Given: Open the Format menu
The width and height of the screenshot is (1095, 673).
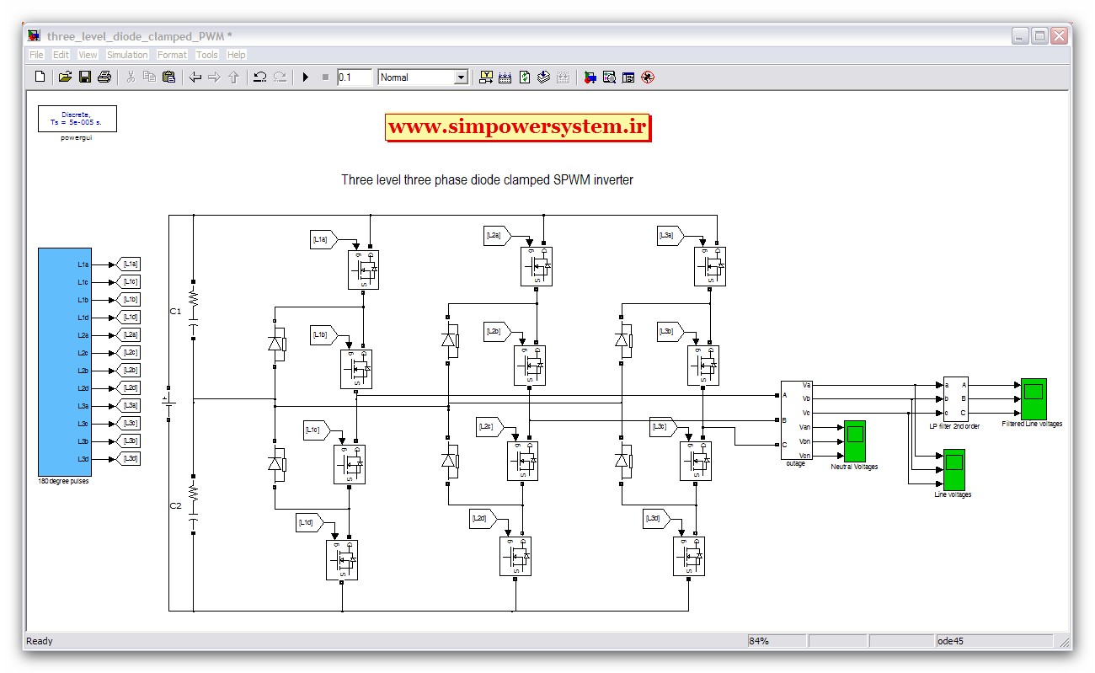Looking at the screenshot, I should (172, 55).
